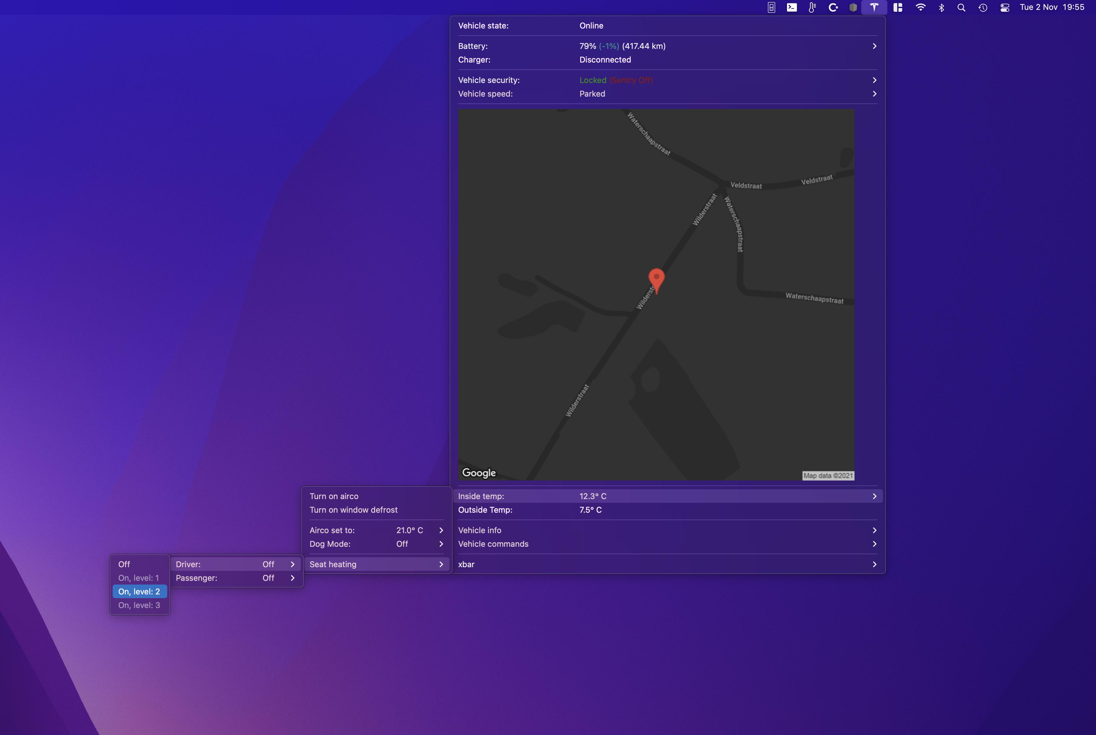1096x735 pixels.
Task: Click Turn on window defrost
Action: pos(354,510)
